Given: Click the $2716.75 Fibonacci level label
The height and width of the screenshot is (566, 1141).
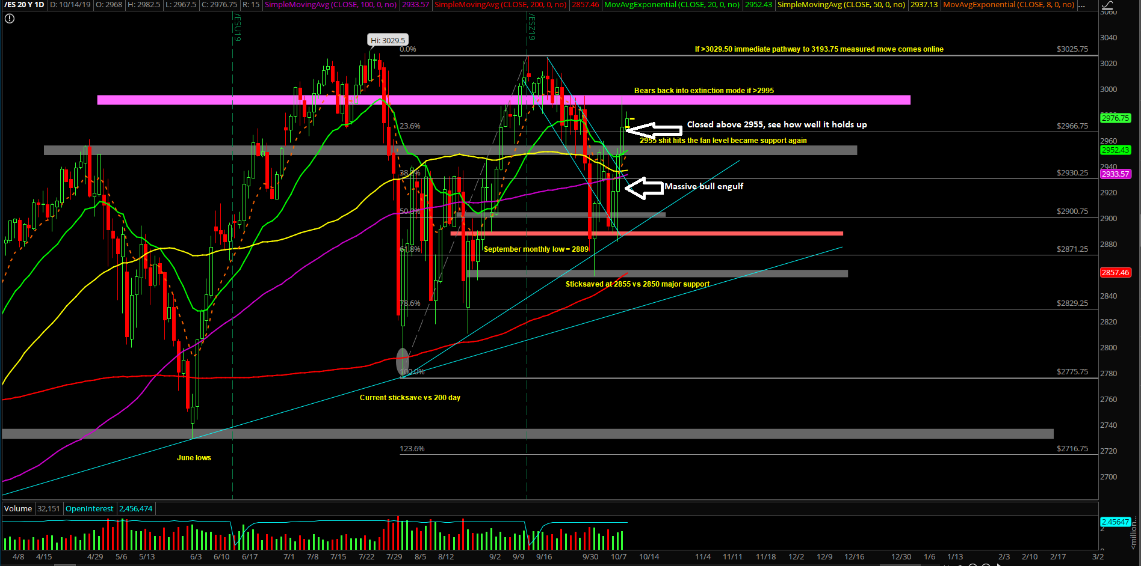Looking at the screenshot, I should pos(1072,449).
